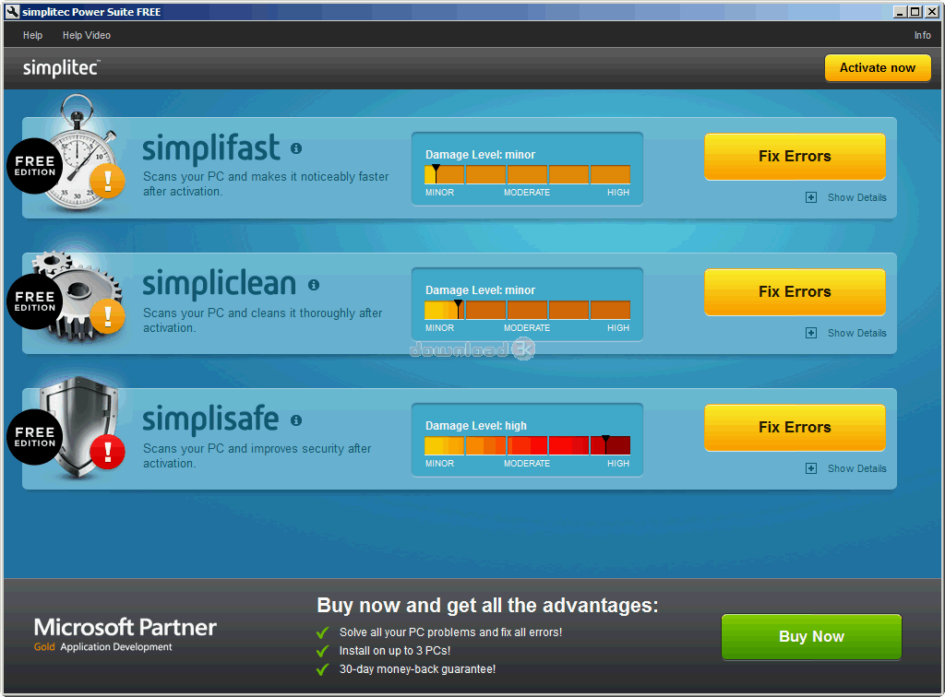Screen dimensions: 945x697
Task: Click the simplifast orange warning badge
Action: [x=107, y=180]
